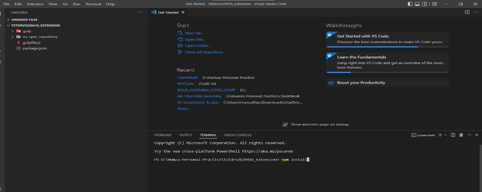Viewport: 482px width, 192px height.
Task: Open Explorer Views and More Actions ellipsis
Action: (x=140, y=12)
